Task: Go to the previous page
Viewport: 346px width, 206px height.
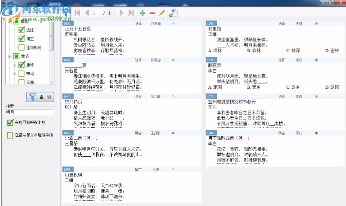Action: click(x=87, y=13)
